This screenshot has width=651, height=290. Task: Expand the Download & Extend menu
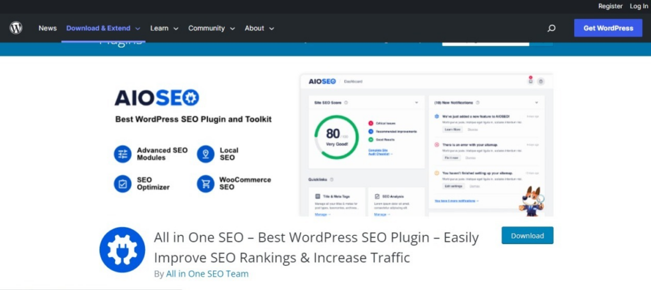[x=104, y=28]
